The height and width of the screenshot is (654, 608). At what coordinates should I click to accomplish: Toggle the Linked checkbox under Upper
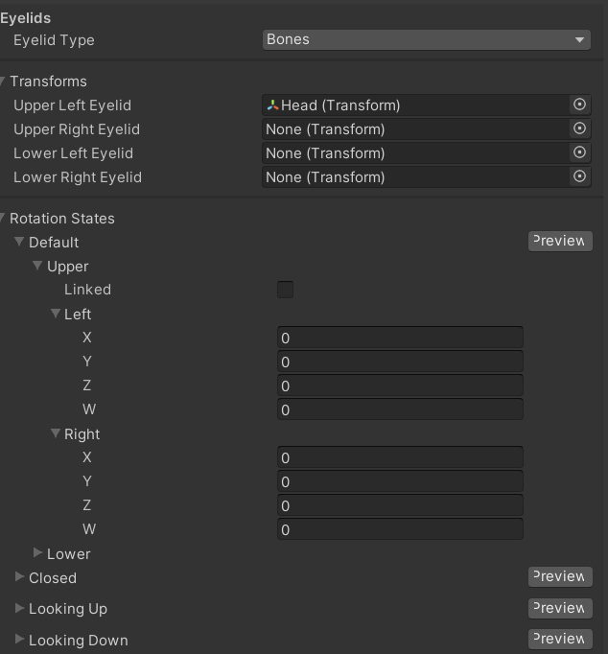(285, 290)
